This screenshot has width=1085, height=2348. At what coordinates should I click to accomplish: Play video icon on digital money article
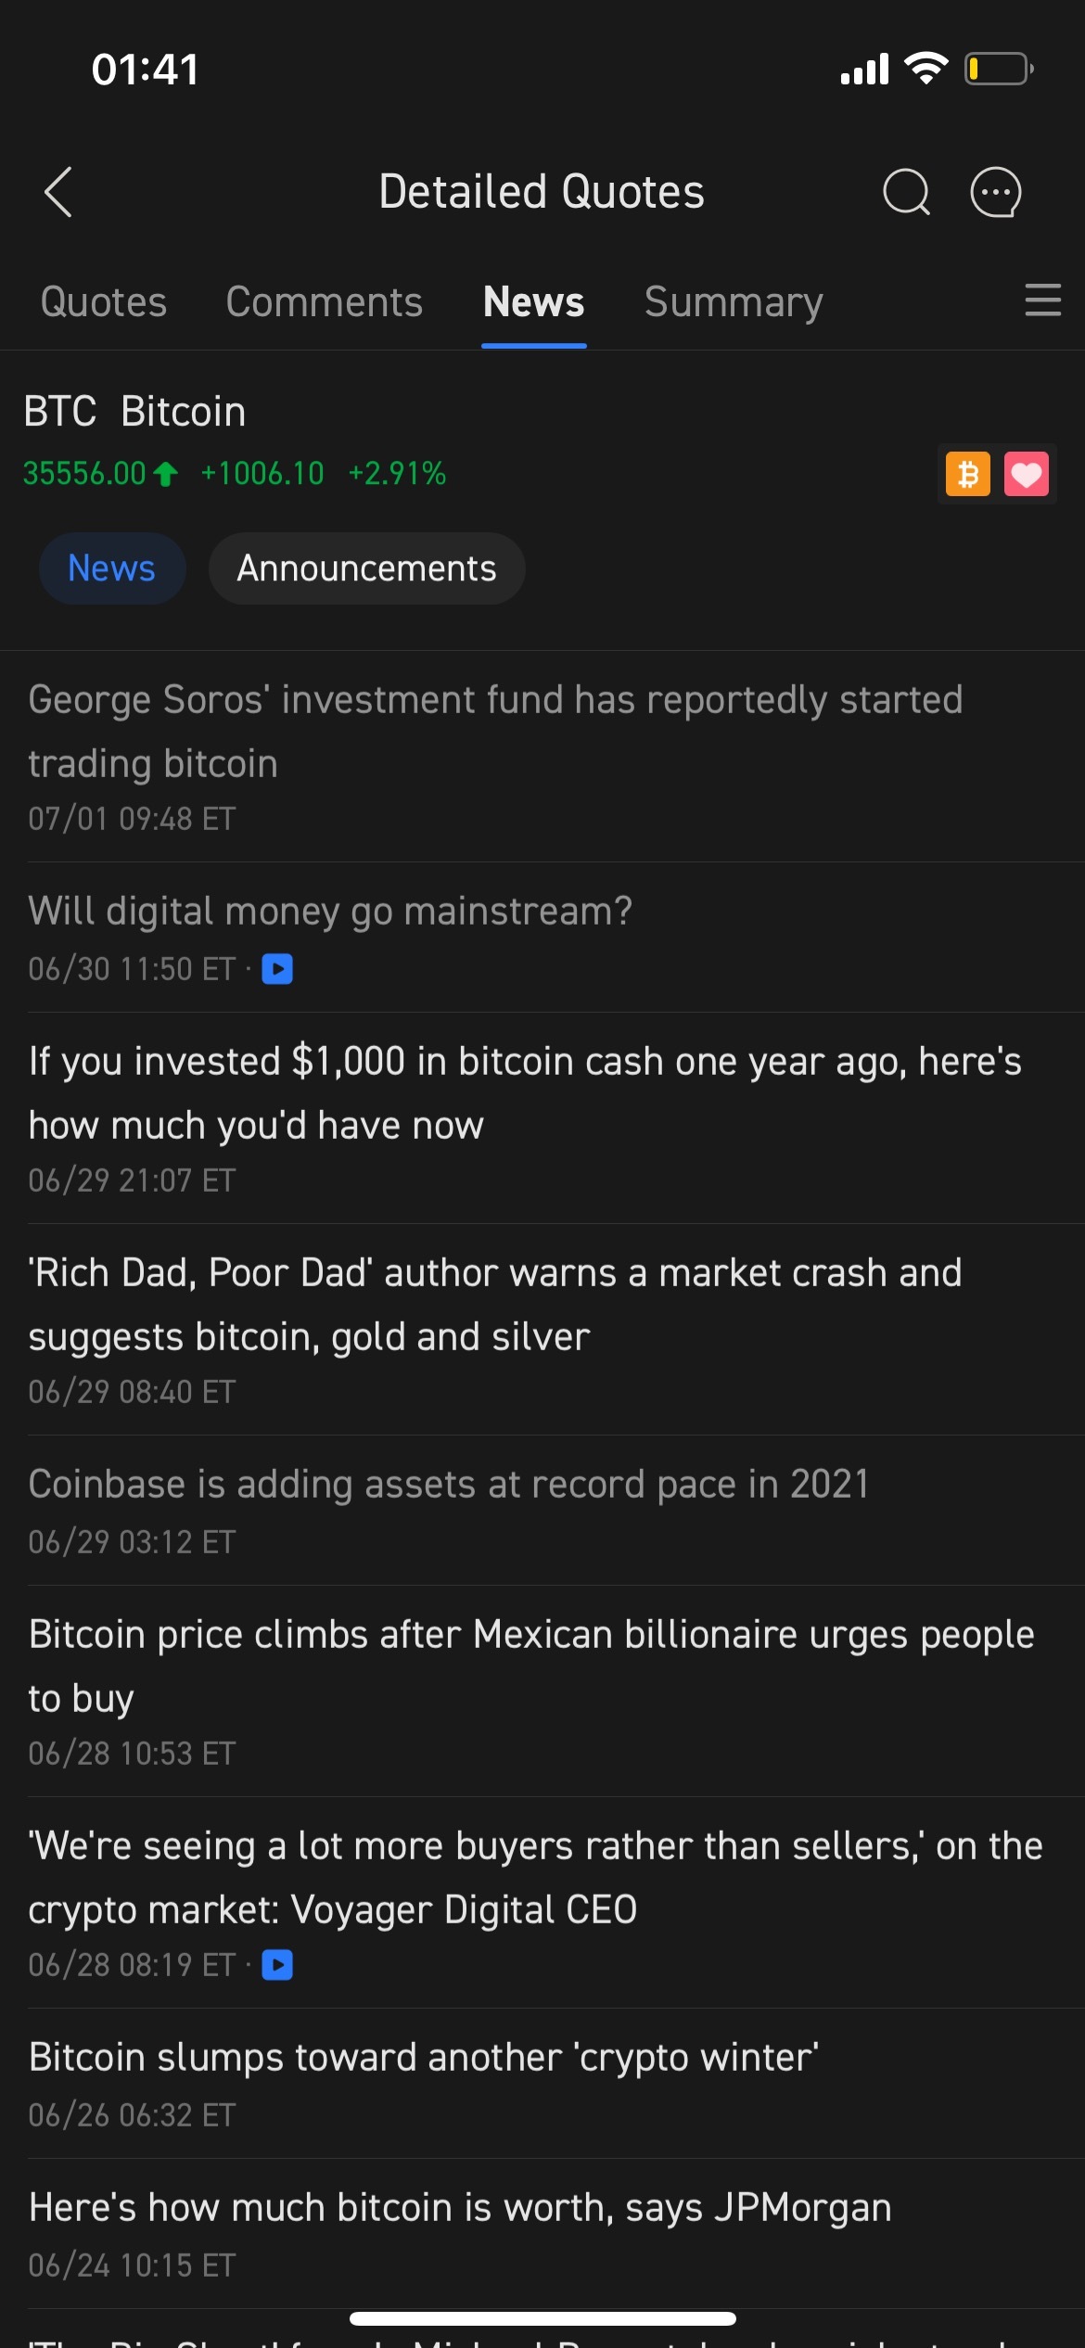coord(277,969)
